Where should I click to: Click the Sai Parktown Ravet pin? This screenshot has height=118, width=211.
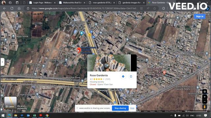pos(44,66)
